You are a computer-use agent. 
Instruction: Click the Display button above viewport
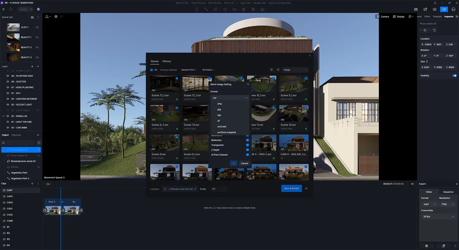399,16
